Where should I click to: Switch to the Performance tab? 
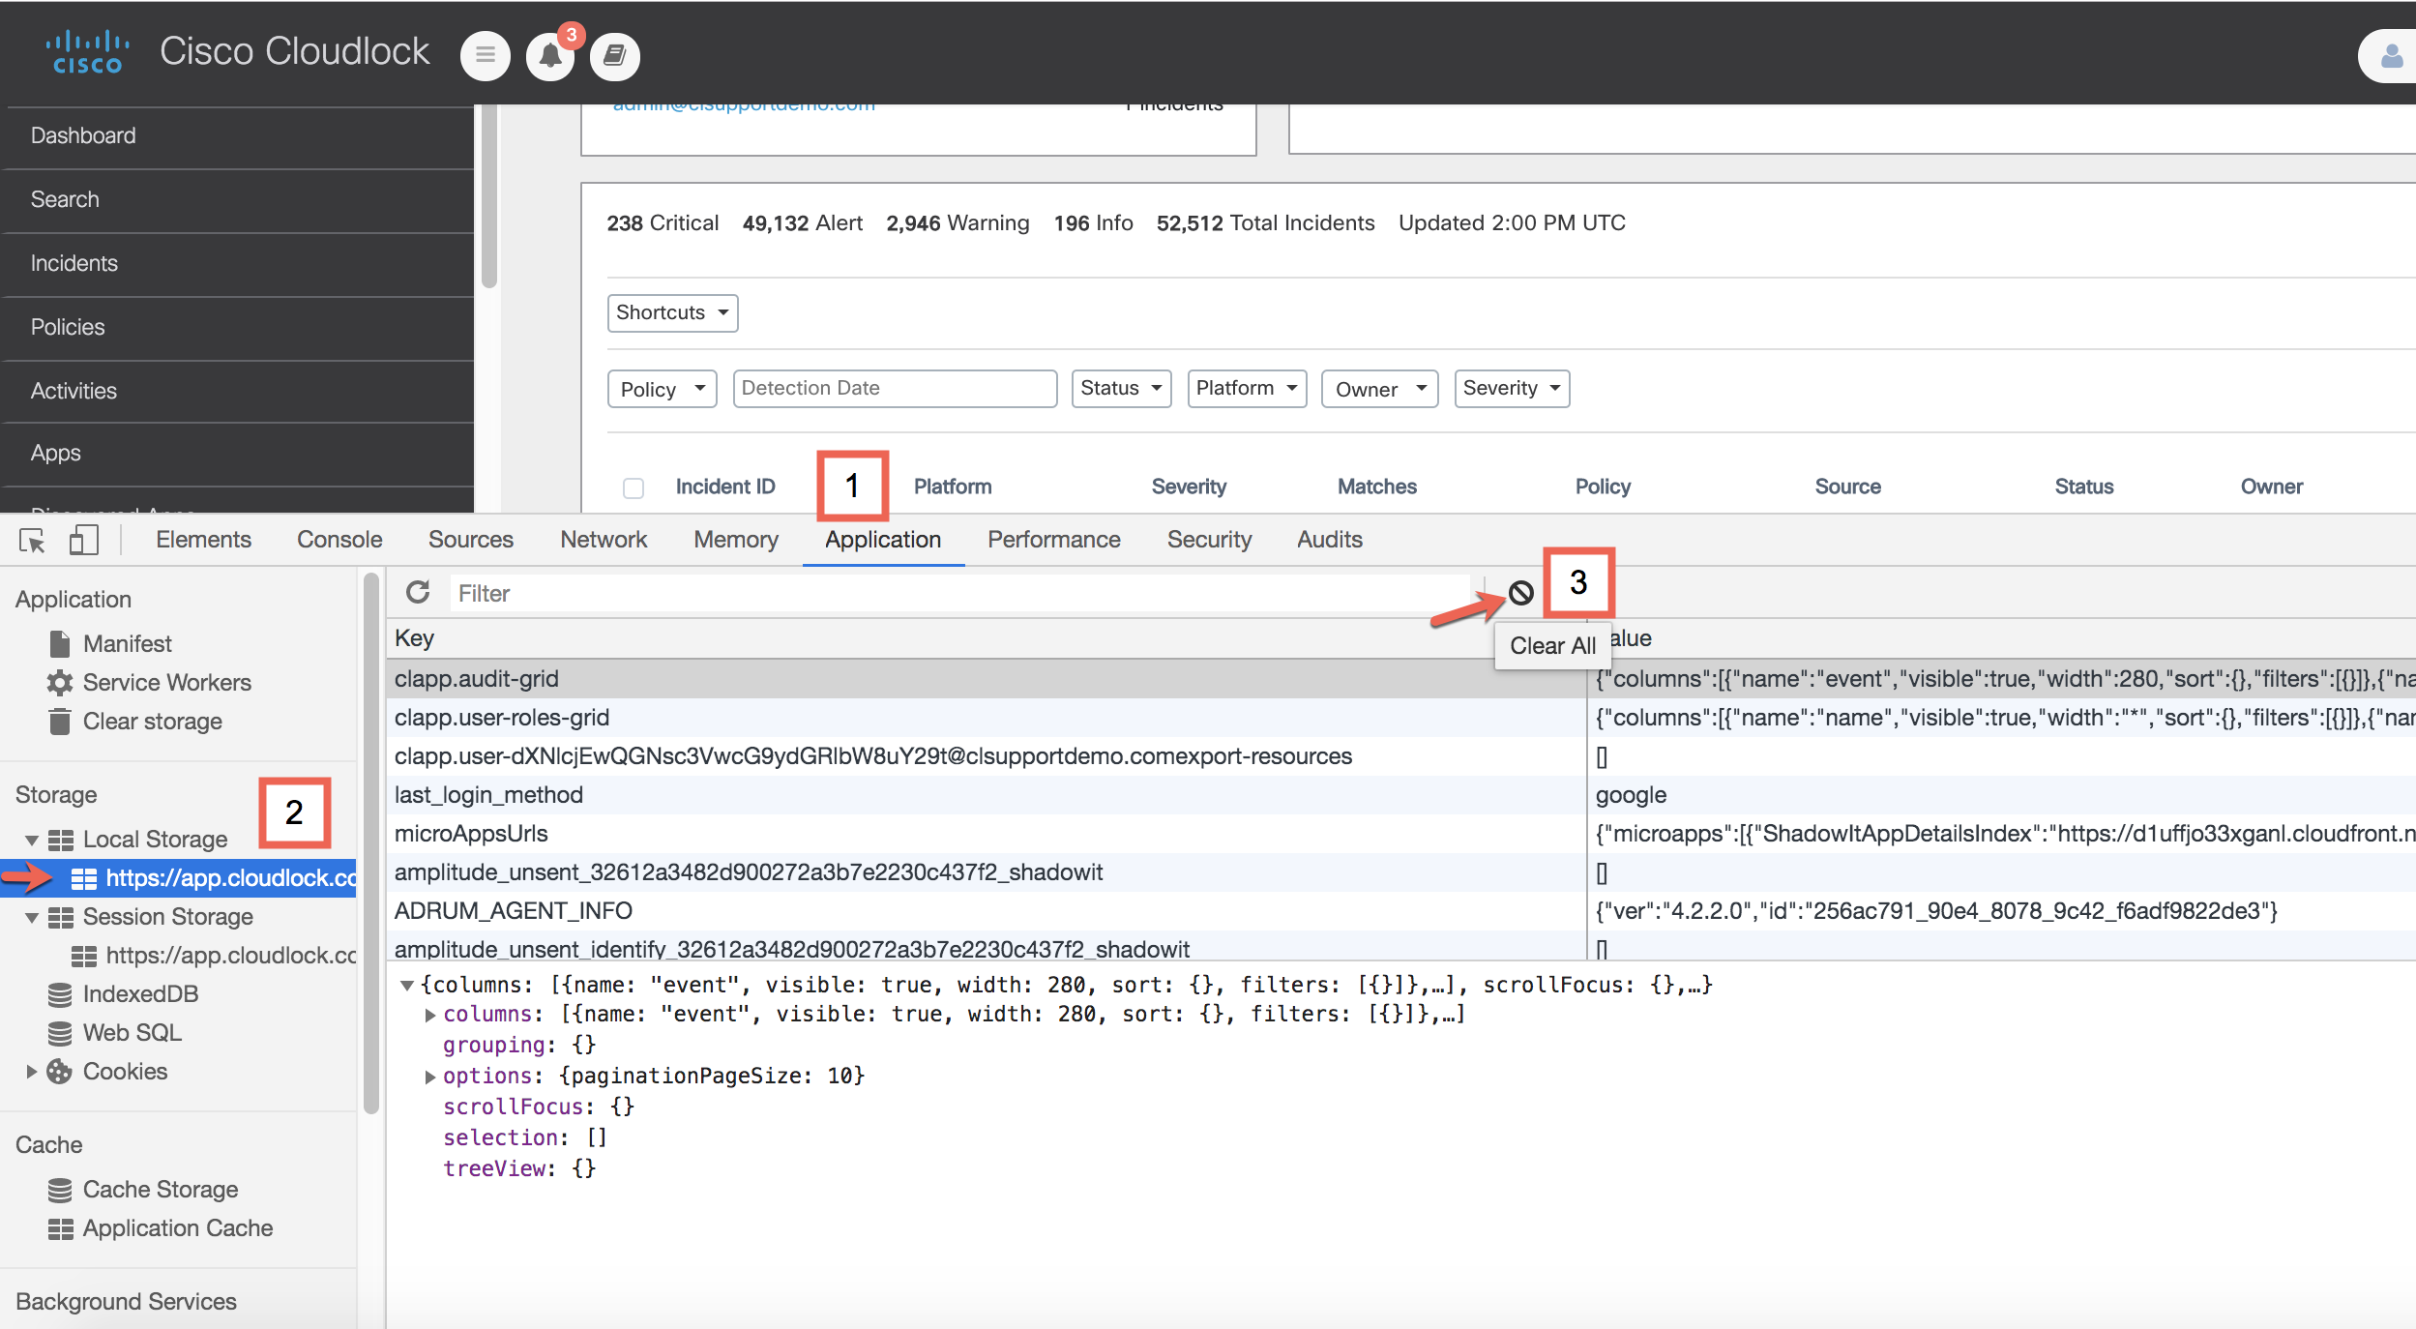(x=1054, y=540)
